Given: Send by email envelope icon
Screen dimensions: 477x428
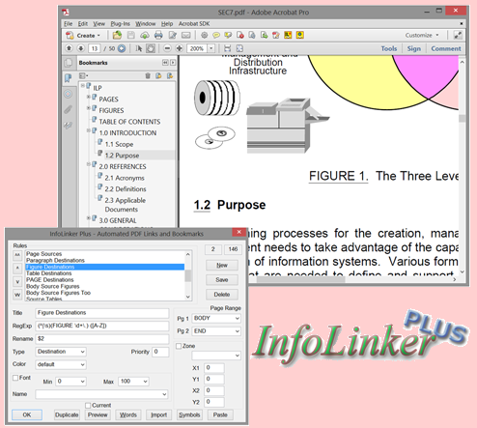Looking at the screenshot, I should 186,35.
